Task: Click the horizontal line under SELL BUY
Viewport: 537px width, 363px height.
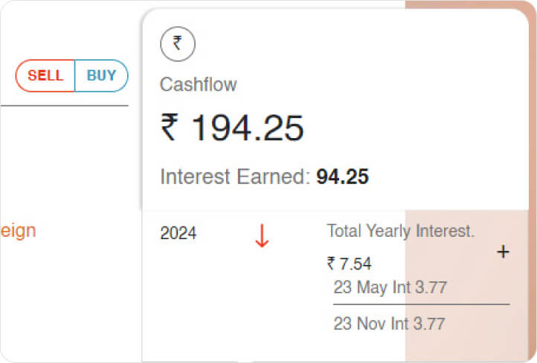Action: (64, 106)
